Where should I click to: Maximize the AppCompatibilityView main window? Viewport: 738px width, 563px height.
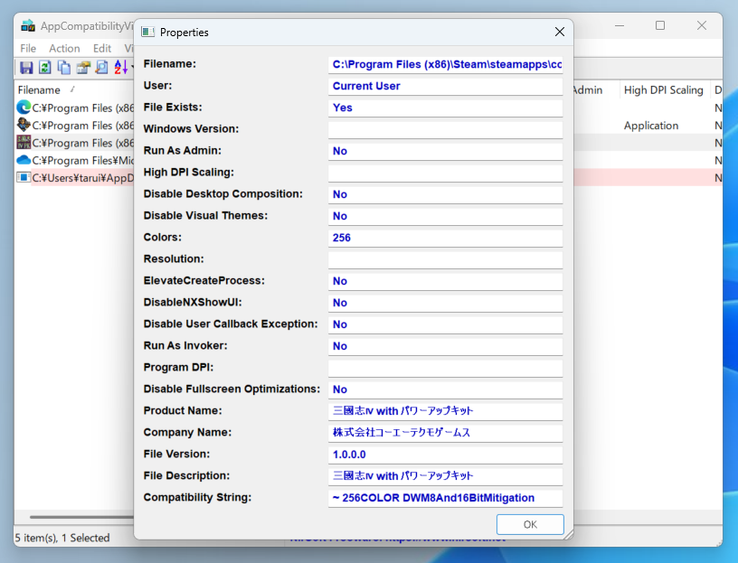click(x=660, y=26)
